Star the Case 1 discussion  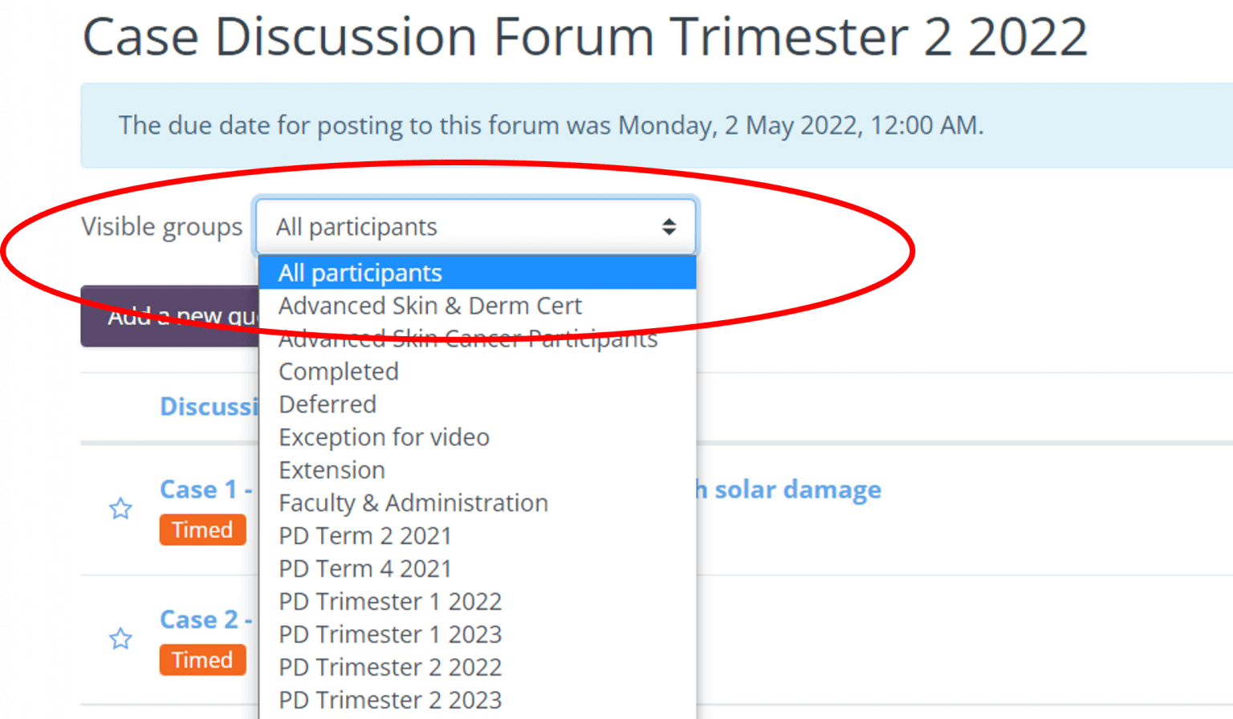(121, 509)
